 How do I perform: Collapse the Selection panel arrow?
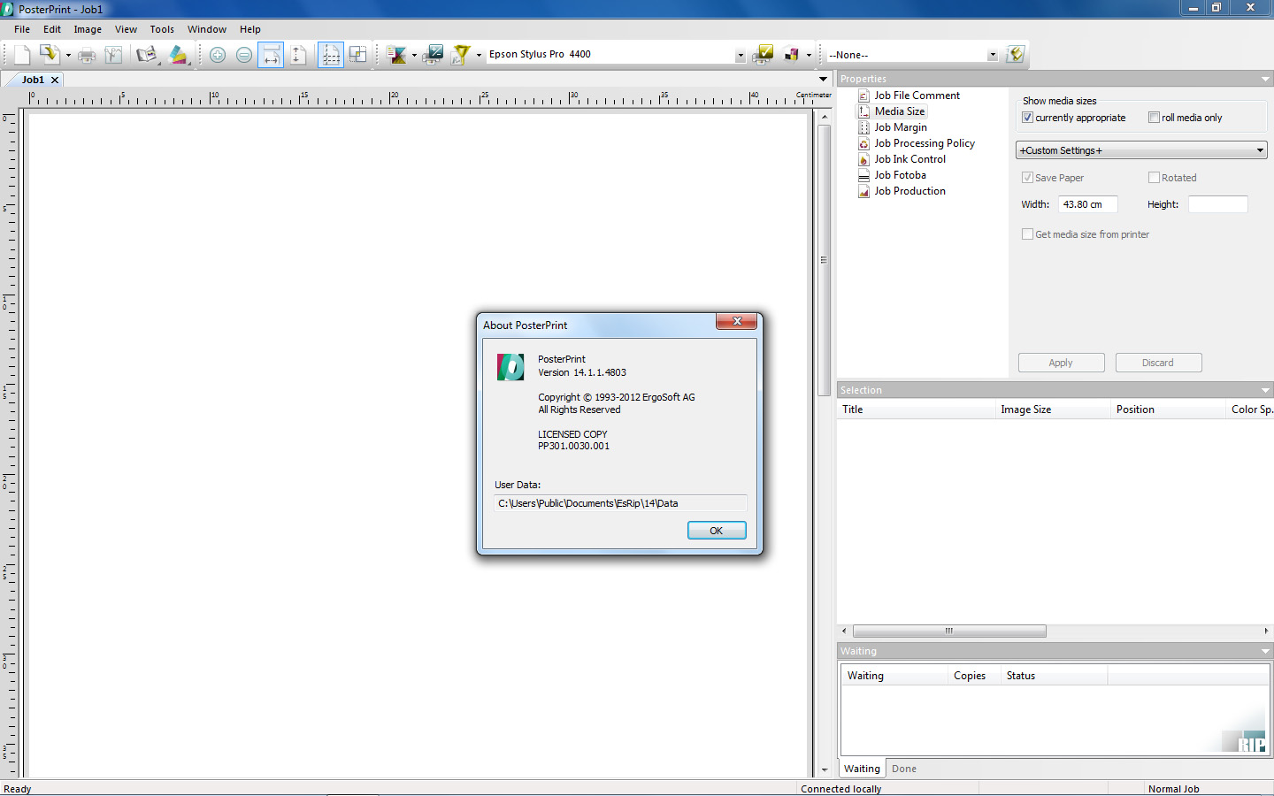point(1265,390)
